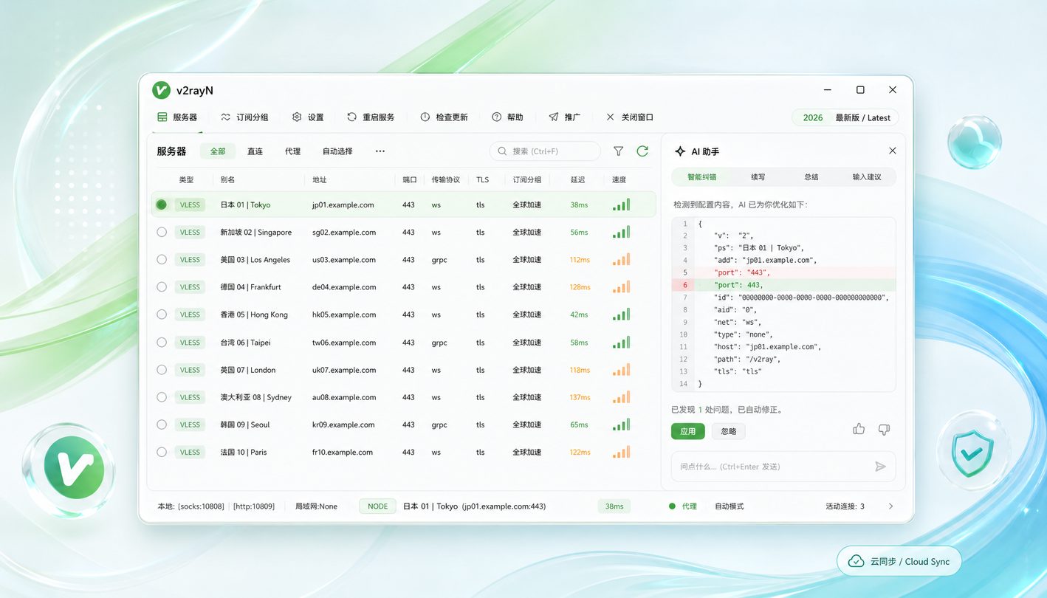Select radio button for 美国 03 | Los Angeles
Screen dimensions: 1047x598
(162, 259)
